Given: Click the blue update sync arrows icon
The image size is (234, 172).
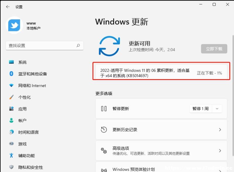Looking at the screenshot, I should (109, 46).
